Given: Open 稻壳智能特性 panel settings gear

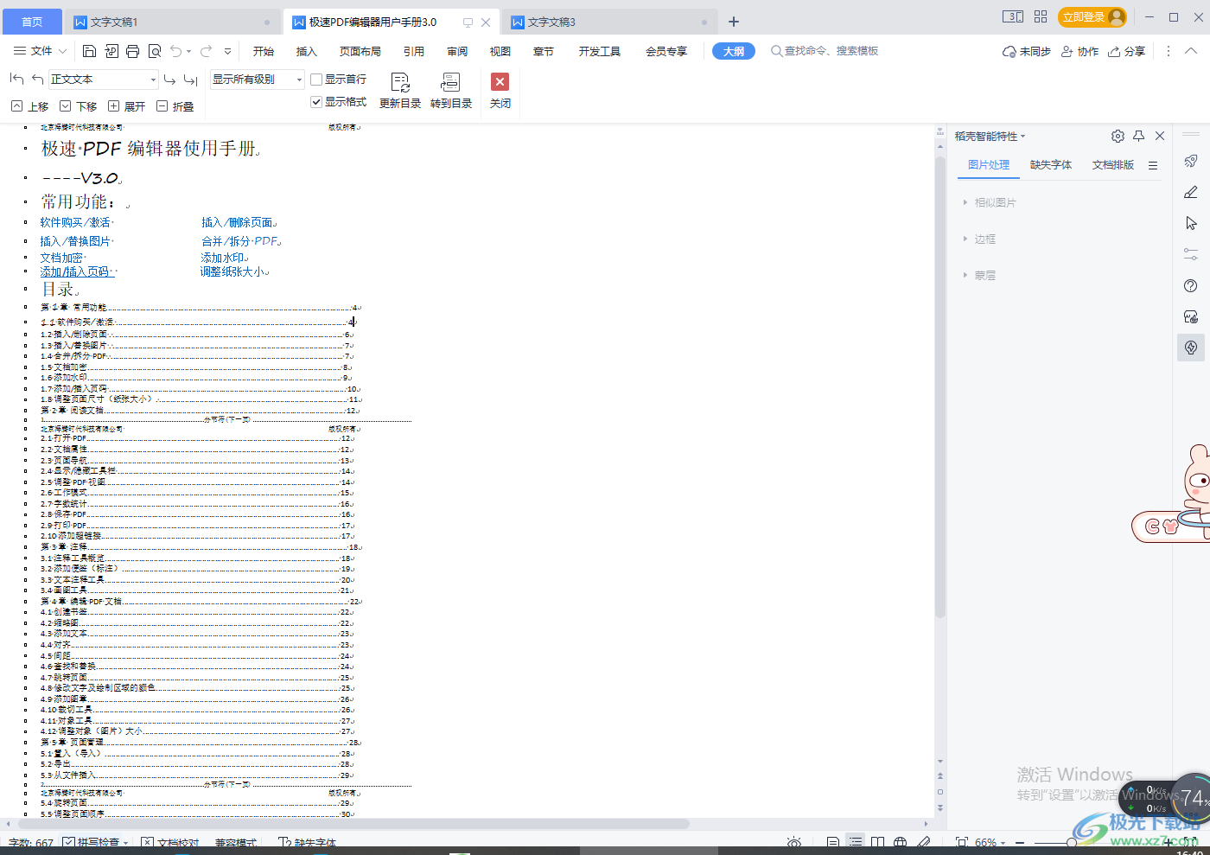Looking at the screenshot, I should [1118, 136].
